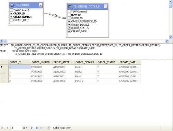This screenshot has width=173, height=131.
Task: Select the Book2 cell in the results
Action: pos(85,72)
